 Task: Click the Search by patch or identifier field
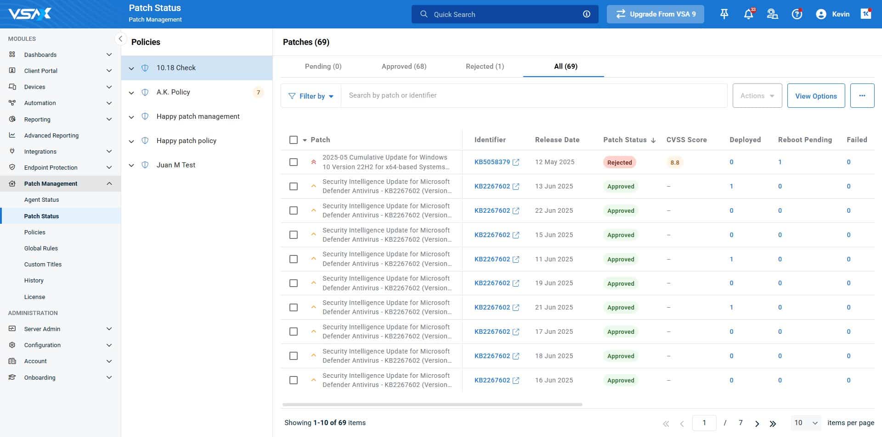coord(534,95)
